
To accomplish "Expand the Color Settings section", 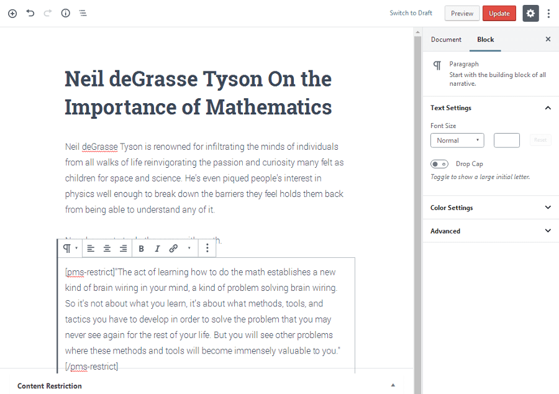I will point(491,208).
